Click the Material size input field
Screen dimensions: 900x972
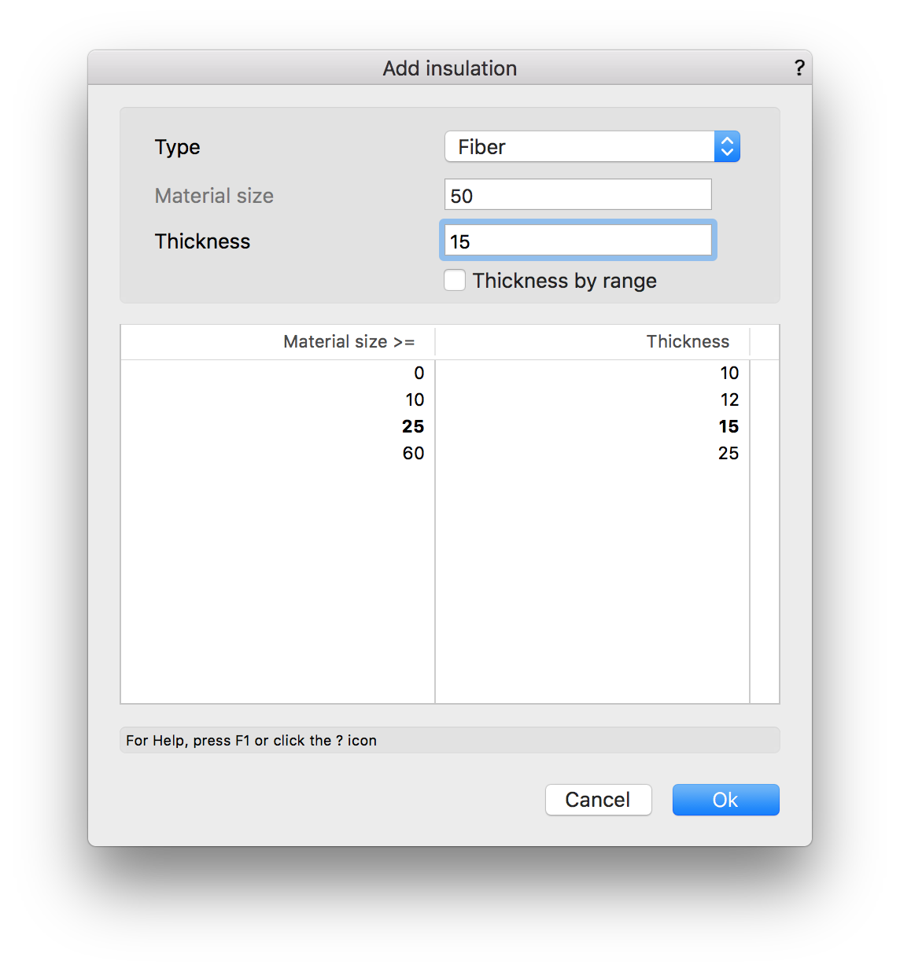(577, 195)
